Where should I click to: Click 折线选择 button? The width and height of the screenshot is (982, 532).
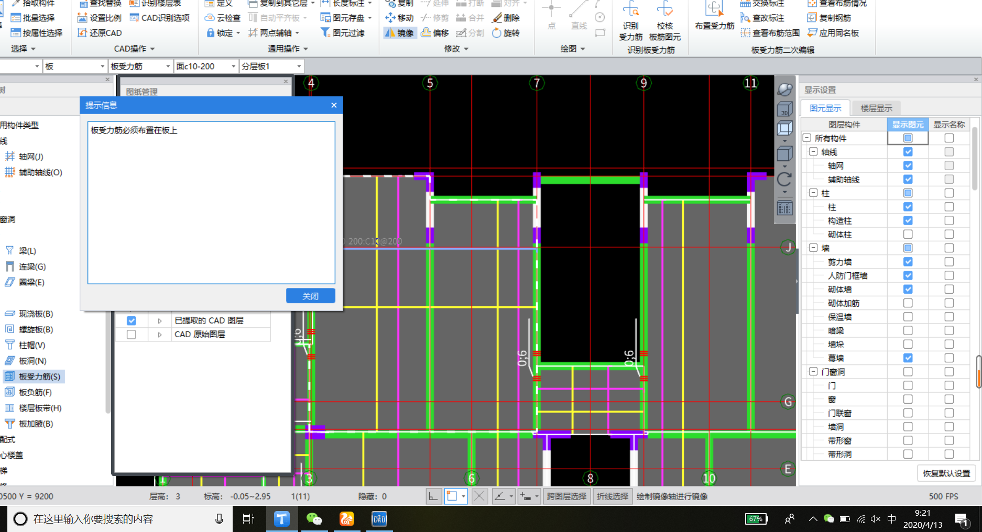[x=612, y=496]
